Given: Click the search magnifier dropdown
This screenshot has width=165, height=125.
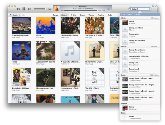Looking at the screenshot, I should [130, 9].
